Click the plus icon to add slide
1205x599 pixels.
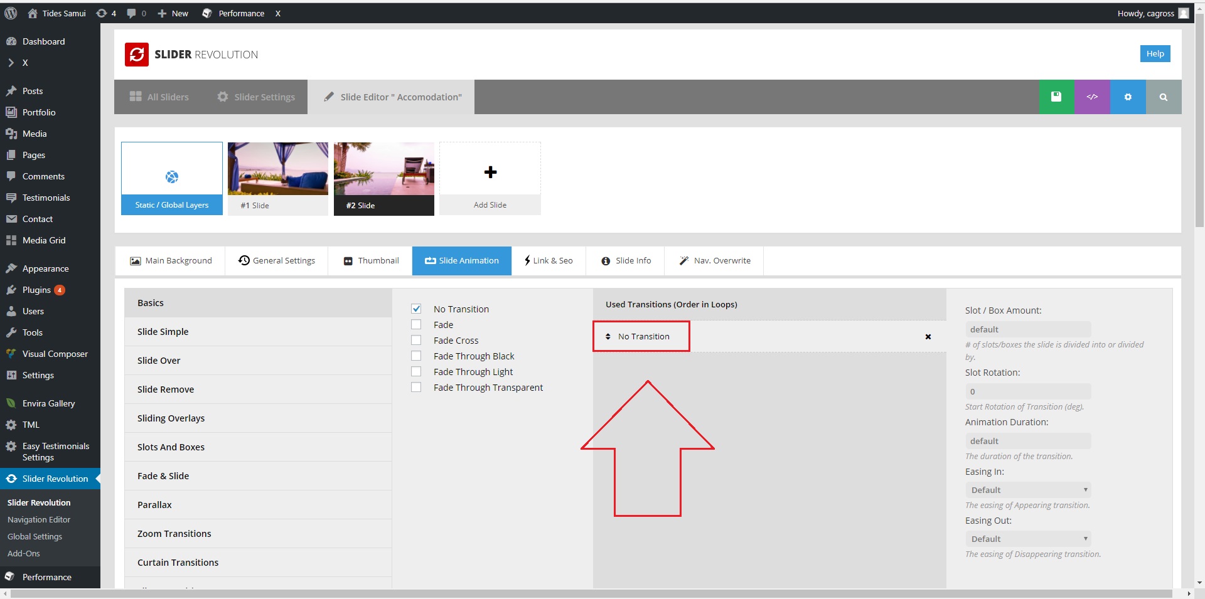[x=490, y=172]
